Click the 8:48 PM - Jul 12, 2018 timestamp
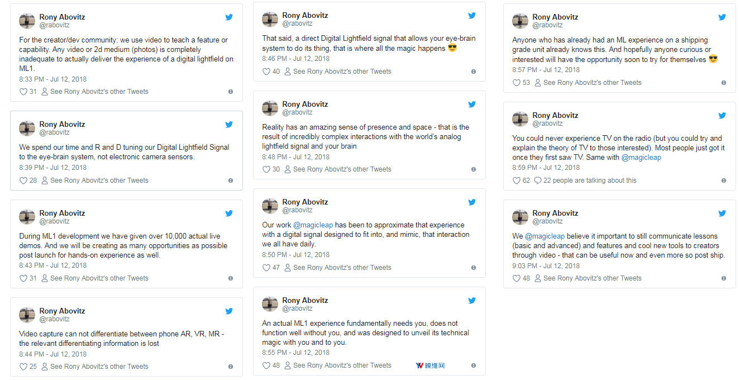740x380 pixels. click(296, 156)
